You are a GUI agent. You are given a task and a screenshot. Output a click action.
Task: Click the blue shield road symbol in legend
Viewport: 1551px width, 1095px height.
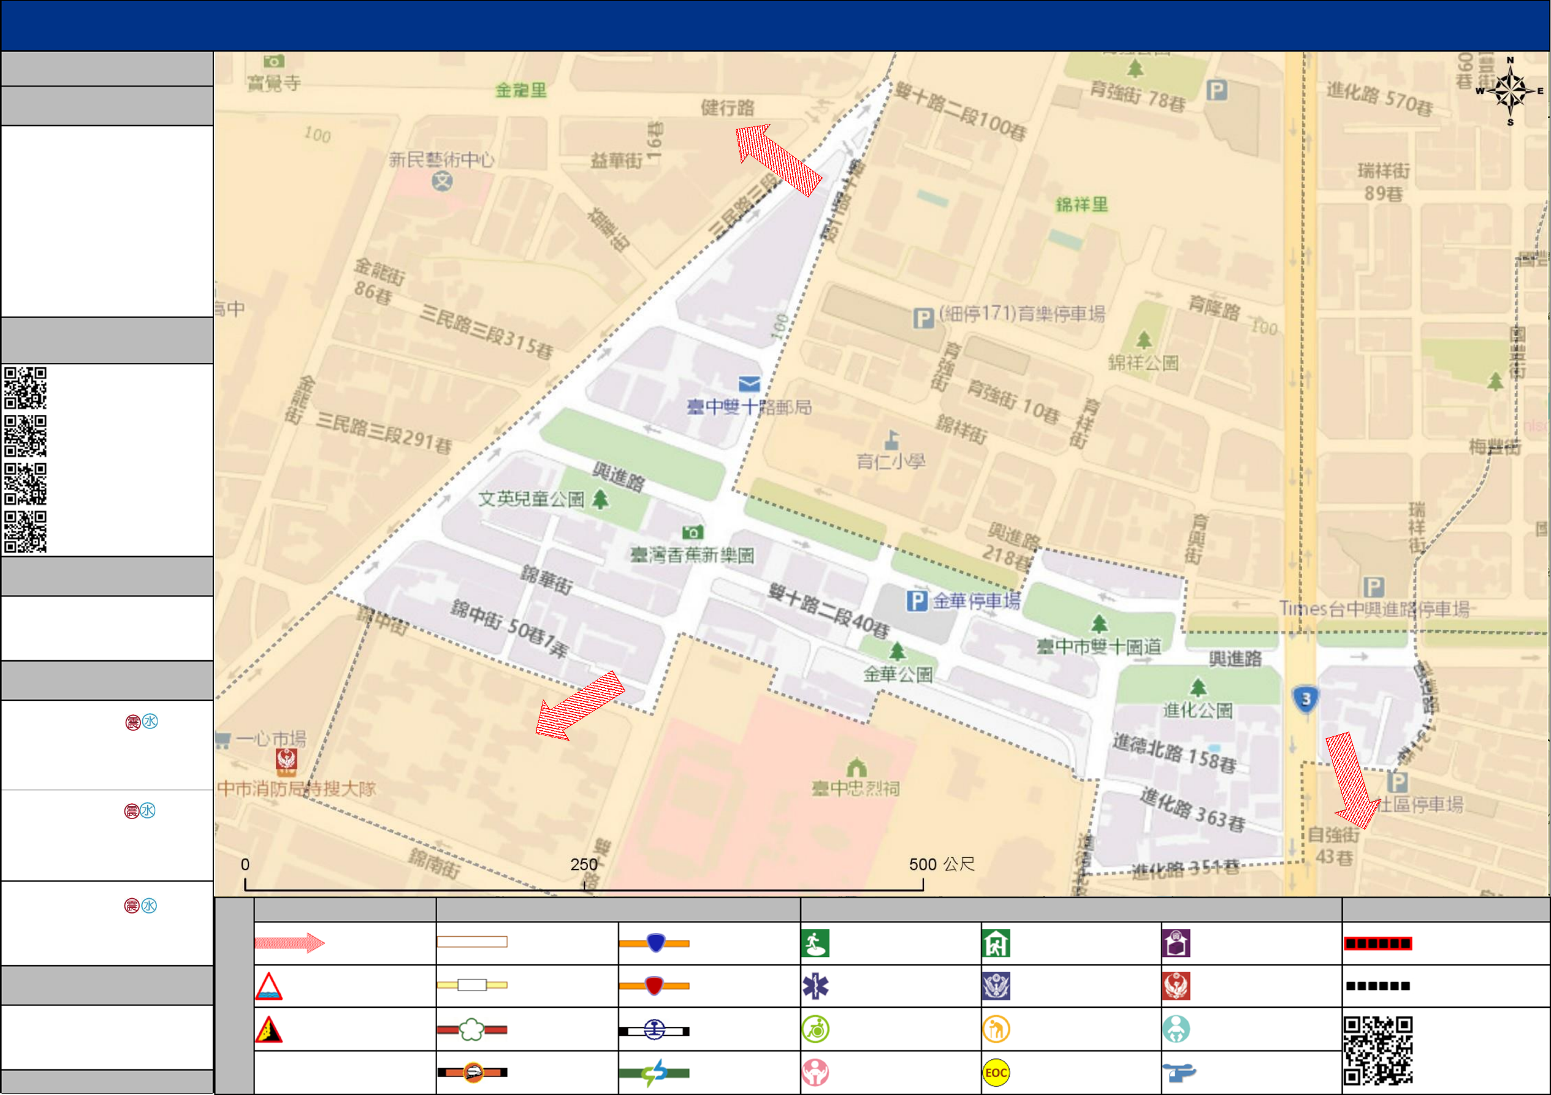[x=655, y=943]
